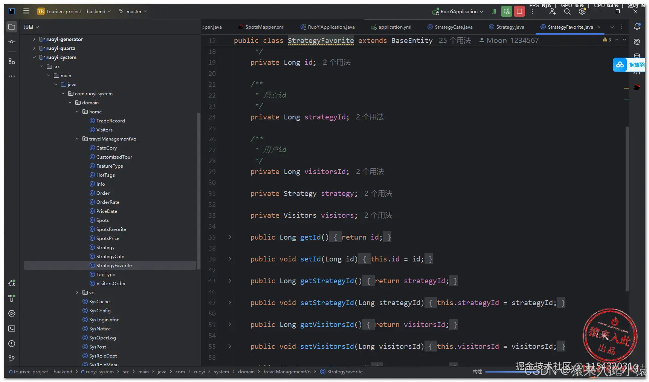
Task: Expand the ruoyi-quartz module
Action: 34,48
